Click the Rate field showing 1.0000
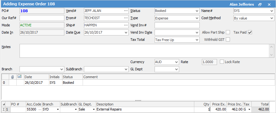 pos(209,62)
